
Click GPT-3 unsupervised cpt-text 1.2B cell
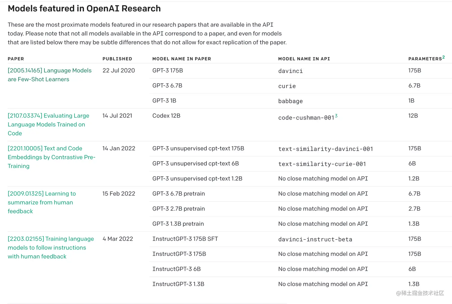197,179
